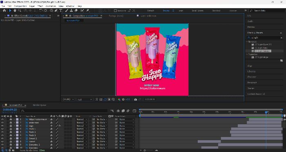Click the Hide Shy Layers icon in timeline
The height and width of the screenshot is (152, 286).
coord(118,111)
